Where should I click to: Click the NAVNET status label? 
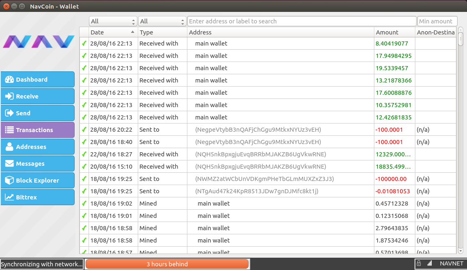[x=451, y=263]
